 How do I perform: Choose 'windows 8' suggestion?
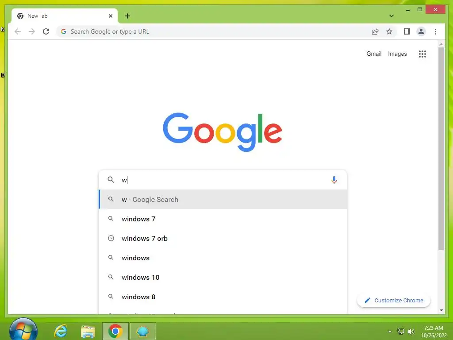click(223, 297)
